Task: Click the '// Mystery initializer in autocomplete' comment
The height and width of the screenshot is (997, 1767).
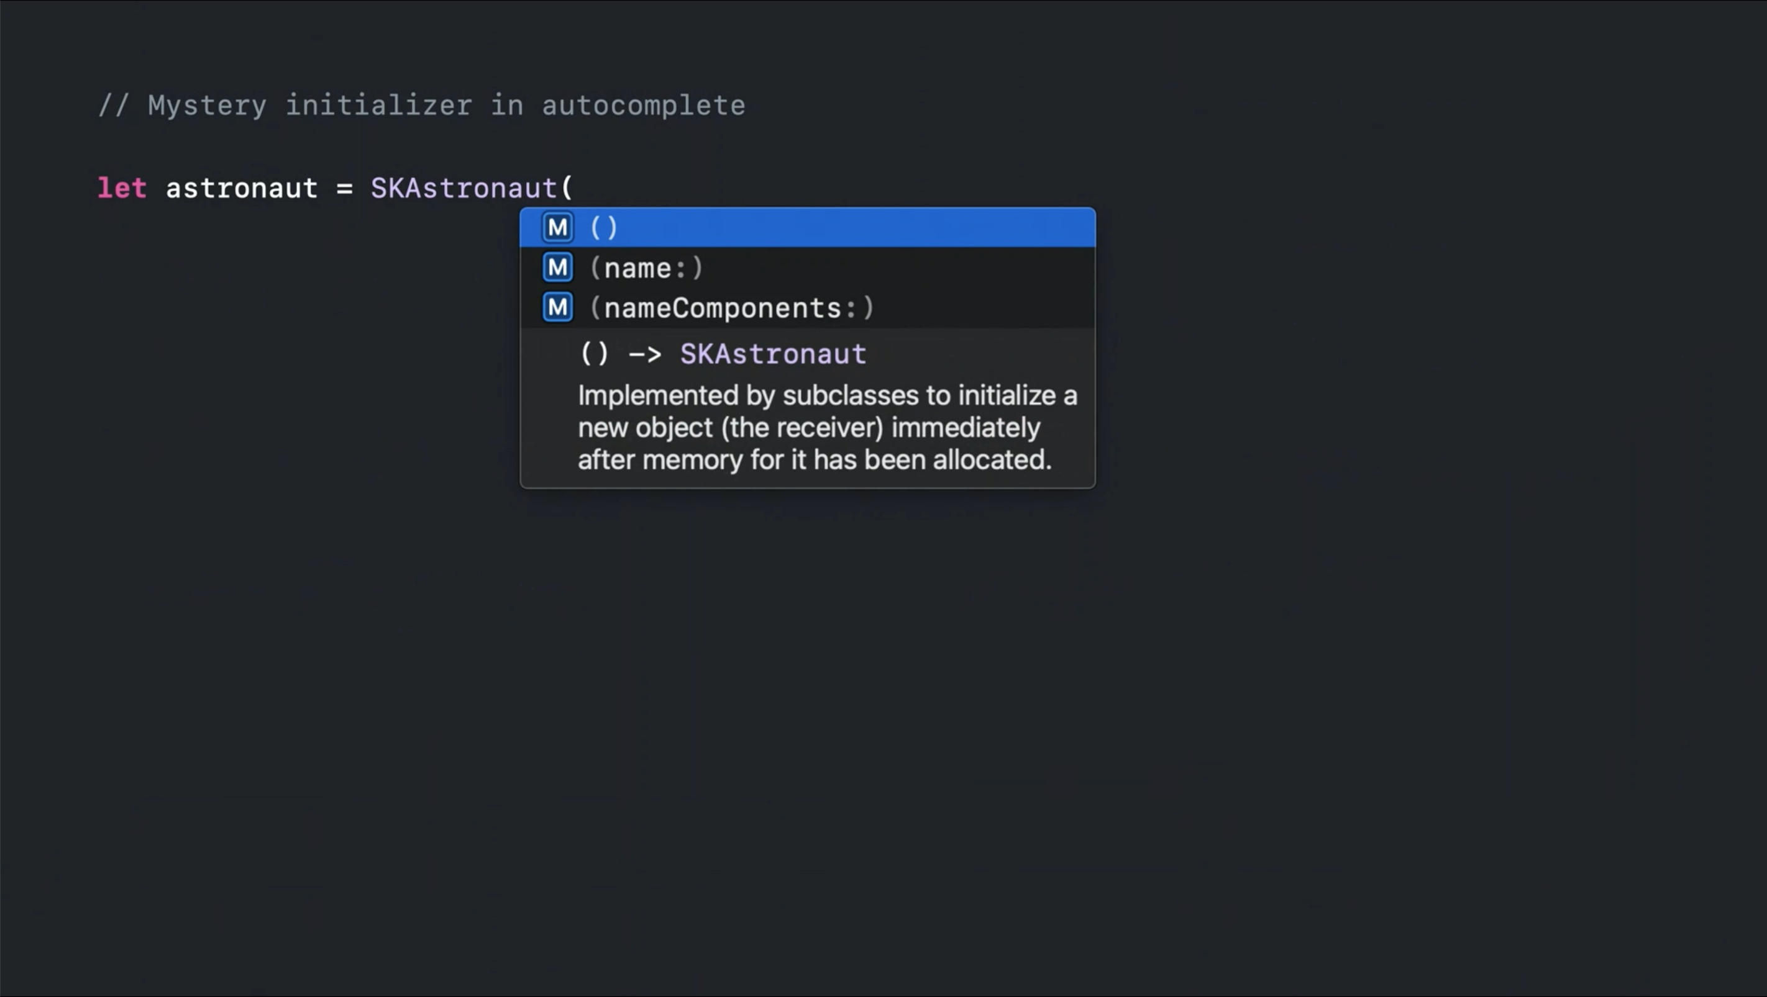Action: (421, 106)
